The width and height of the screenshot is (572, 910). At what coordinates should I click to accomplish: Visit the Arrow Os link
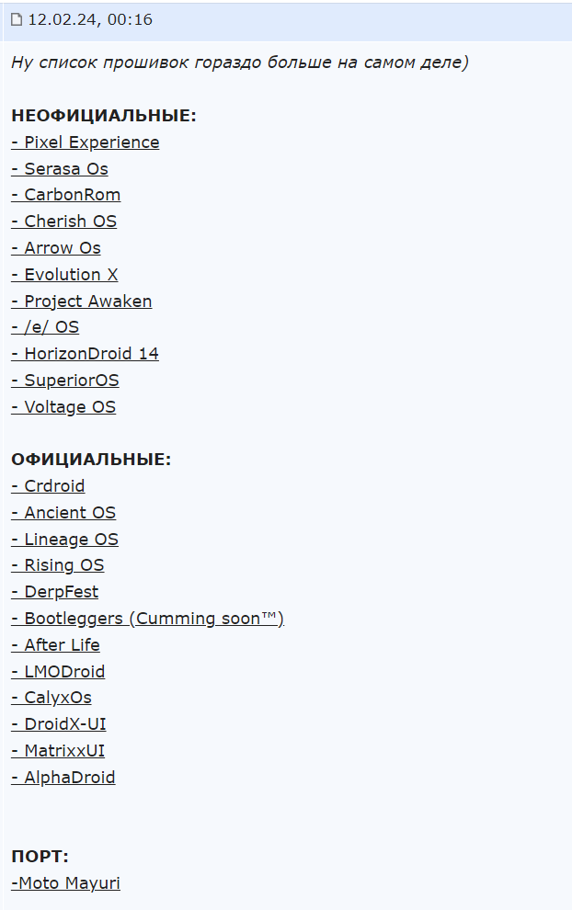click(x=56, y=248)
